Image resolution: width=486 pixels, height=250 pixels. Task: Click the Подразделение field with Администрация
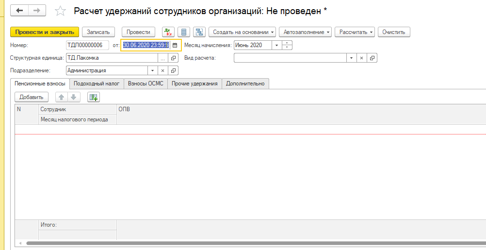pos(107,71)
